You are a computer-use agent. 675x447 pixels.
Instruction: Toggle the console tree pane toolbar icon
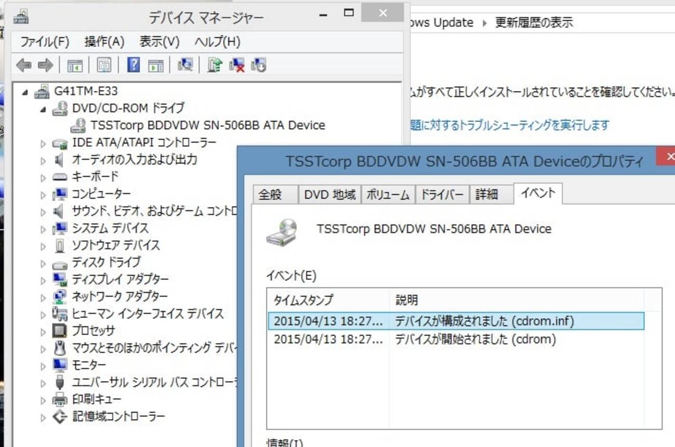point(75,65)
